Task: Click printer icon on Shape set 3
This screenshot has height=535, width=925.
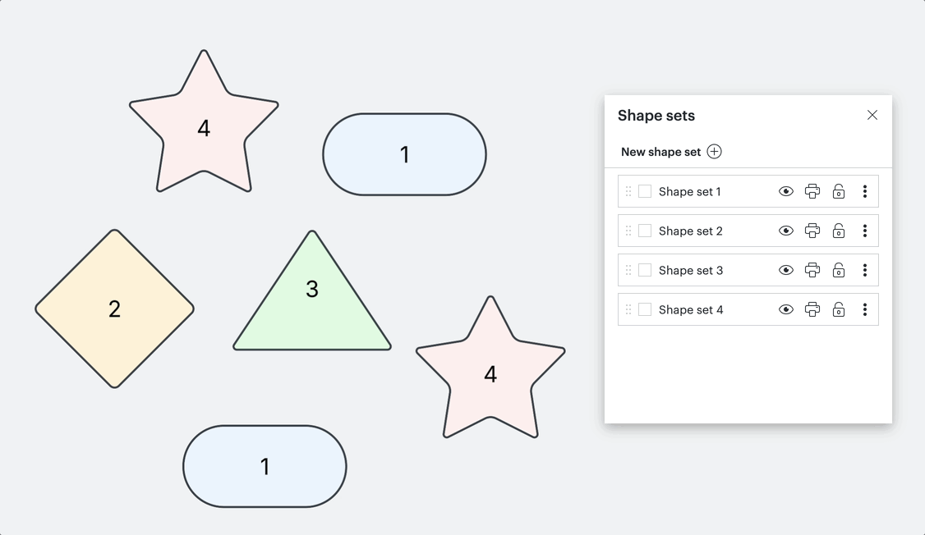Action: click(812, 271)
